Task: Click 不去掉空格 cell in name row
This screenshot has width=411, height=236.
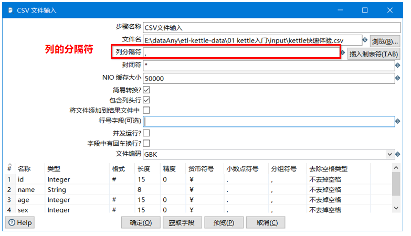Action: tap(338, 190)
